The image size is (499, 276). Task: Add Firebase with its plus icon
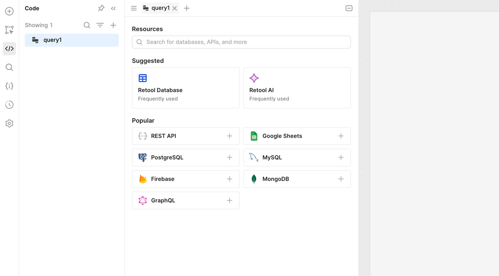coord(230,179)
